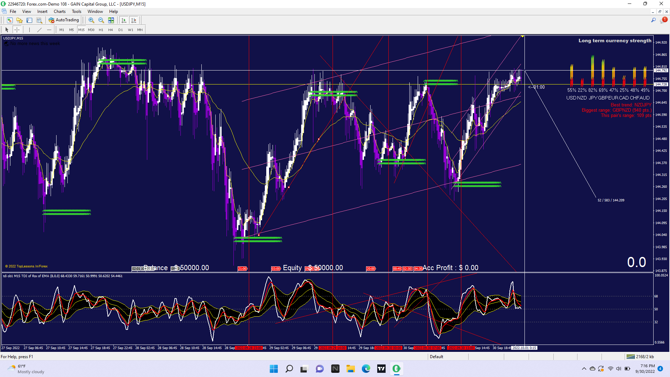Open the Charts menu

click(60, 12)
